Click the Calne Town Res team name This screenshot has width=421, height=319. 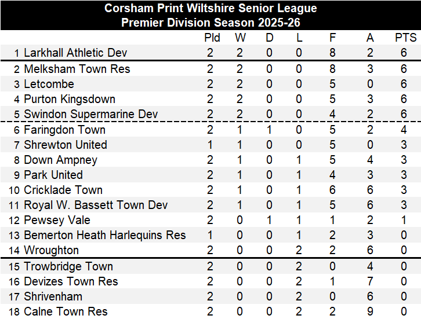66,311
